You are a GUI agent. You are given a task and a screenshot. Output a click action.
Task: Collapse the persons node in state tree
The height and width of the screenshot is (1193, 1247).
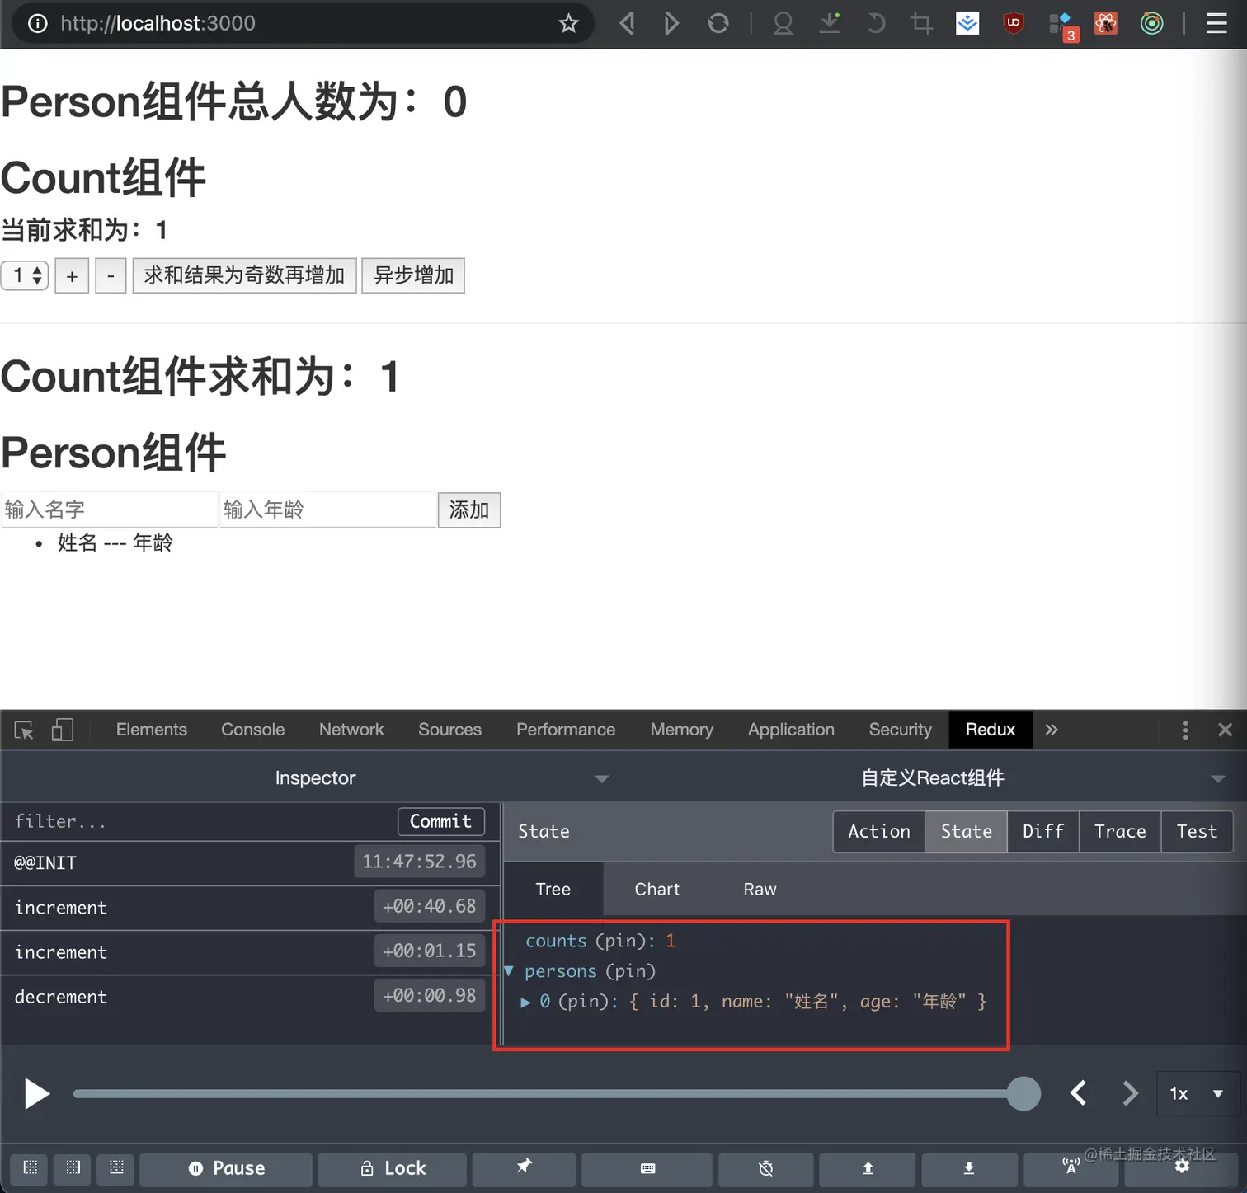tap(509, 971)
